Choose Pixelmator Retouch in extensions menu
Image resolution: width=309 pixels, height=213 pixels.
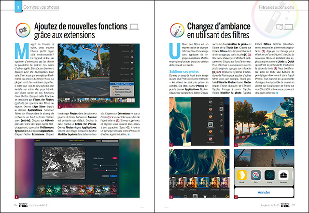(122, 92)
